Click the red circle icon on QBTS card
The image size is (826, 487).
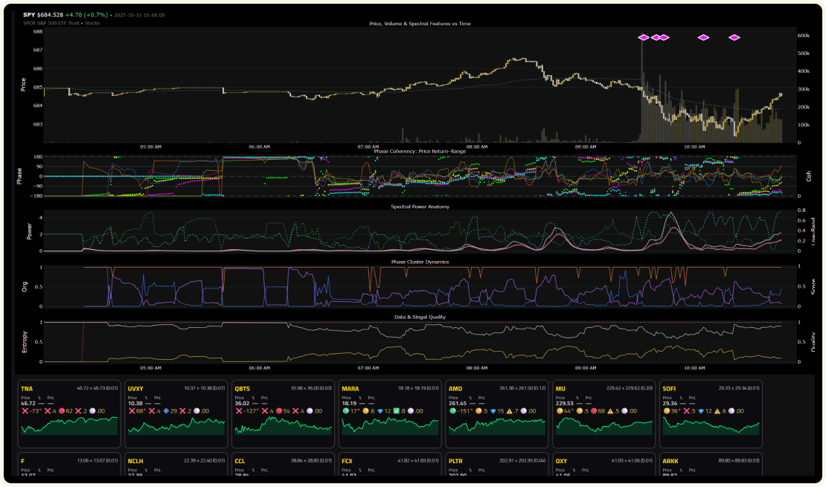pos(277,411)
